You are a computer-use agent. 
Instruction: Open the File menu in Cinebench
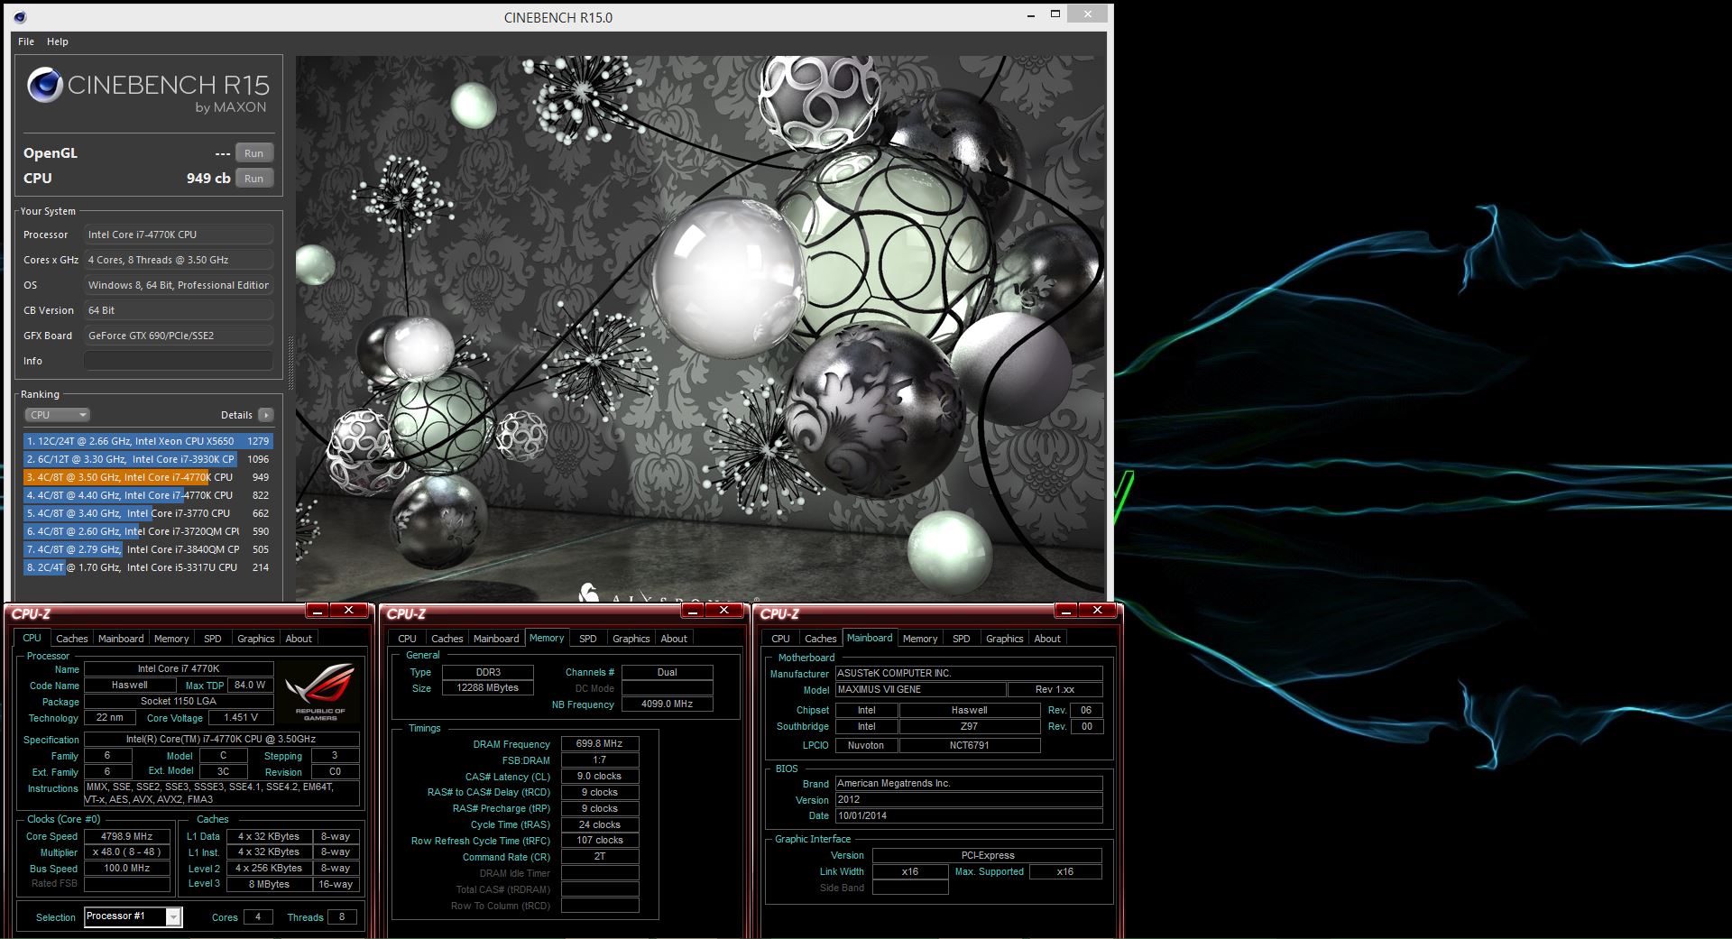[26, 41]
